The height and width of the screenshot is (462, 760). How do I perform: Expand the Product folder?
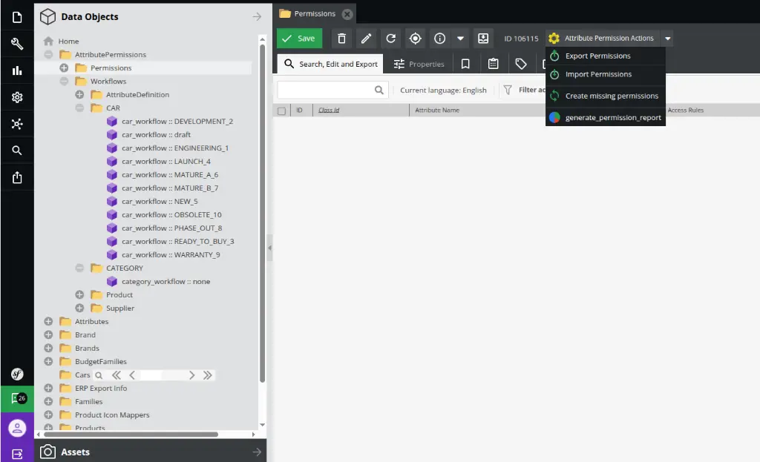pos(79,295)
